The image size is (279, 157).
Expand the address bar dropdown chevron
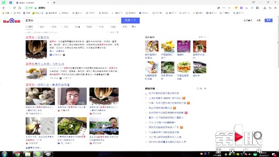[229, 8]
